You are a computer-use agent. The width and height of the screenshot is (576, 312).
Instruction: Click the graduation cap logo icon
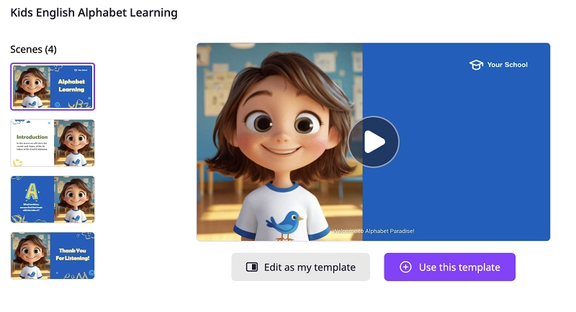[x=476, y=65]
